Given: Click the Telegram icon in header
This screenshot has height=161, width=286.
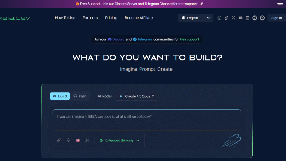Looking at the screenshot, I should point(262,18).
